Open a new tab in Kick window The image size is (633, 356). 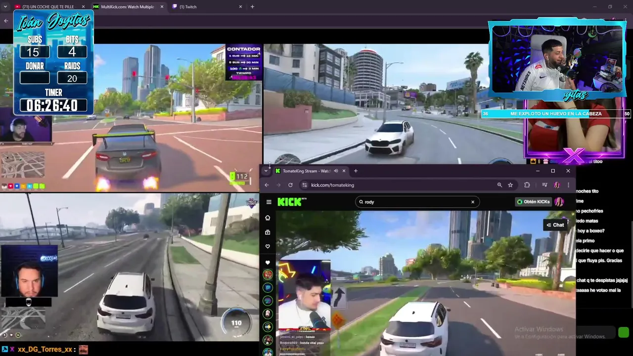356,171
